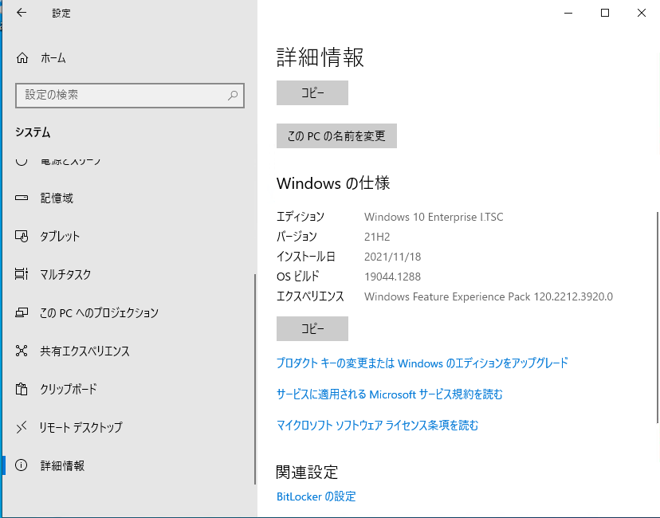Click the right pane vertical scrollbar
The width and height of the screenshot is (660, 518).
tap(658, 317)
